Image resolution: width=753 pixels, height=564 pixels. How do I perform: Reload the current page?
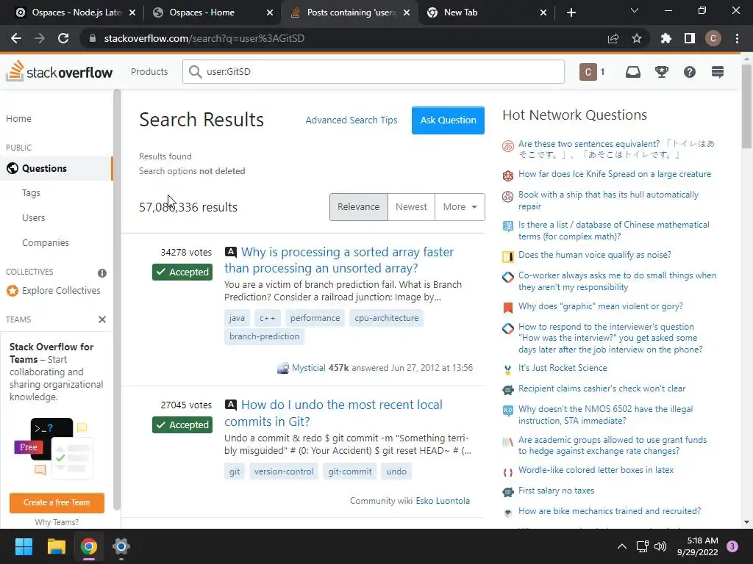[x=63, y=38]
